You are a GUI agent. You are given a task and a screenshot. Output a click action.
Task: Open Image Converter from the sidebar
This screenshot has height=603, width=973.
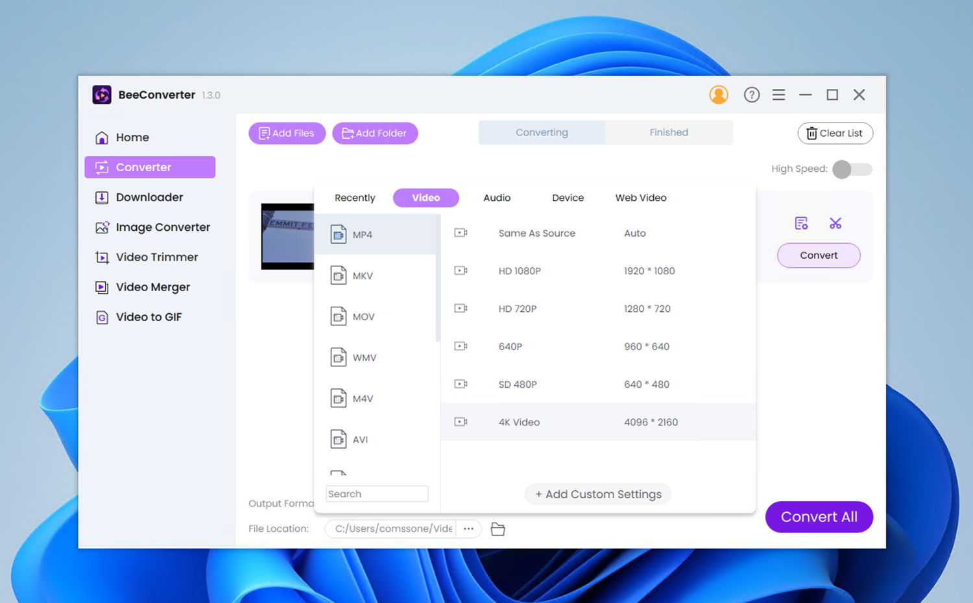click(x=150, y=227)
